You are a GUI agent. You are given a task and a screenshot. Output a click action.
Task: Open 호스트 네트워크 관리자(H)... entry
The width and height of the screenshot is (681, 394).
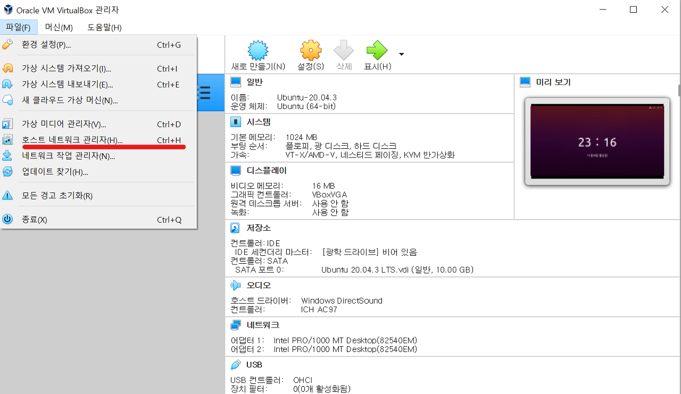point(98,140)
